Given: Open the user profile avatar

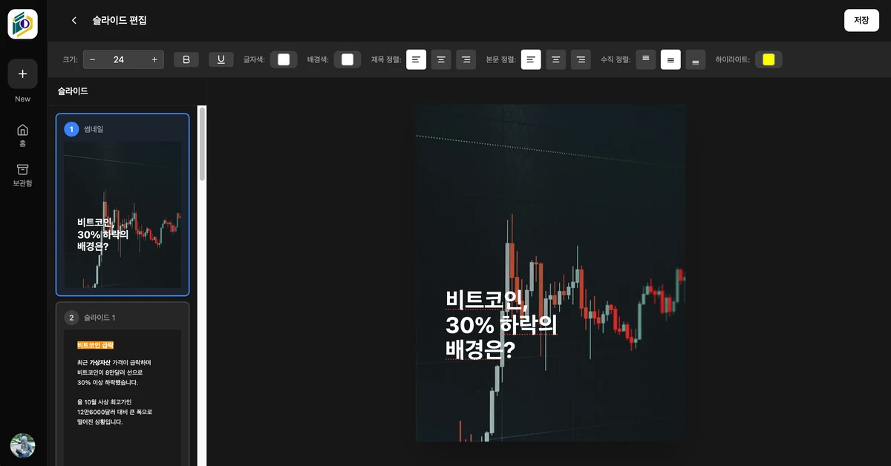Looking at the screenshot, I should pos(23,446).
